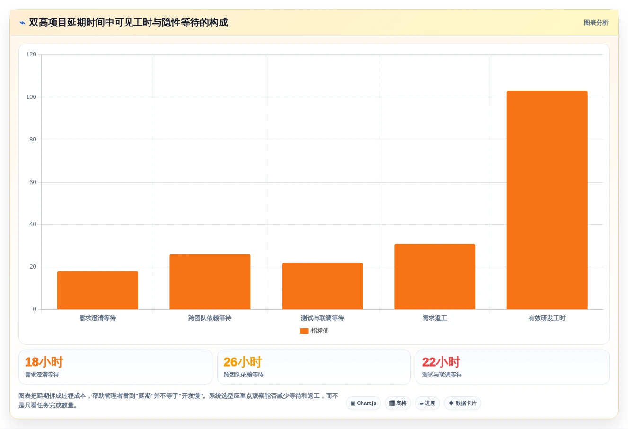
Task: Click the 测试与联调等待 bar in the chart
Action: [322, 286]
